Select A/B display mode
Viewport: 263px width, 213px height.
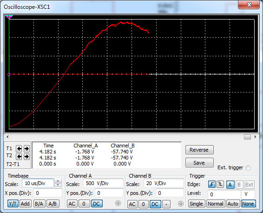pyautogui.click(x=53, y=204)
